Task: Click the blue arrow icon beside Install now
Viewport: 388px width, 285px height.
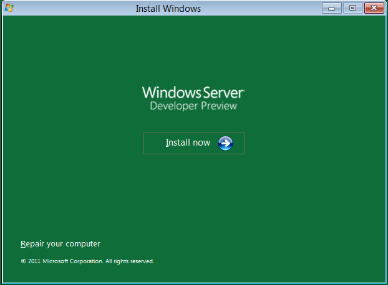Action: click(x=225, y=143)
